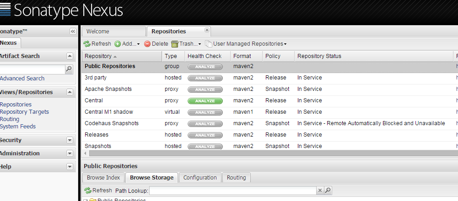Open the Repositories sidebar link
The width and height of the screenshot is (458, 201).
16,105
